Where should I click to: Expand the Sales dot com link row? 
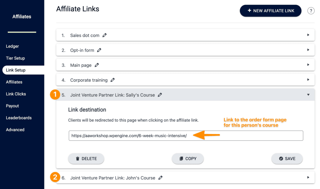click(x=308, y=35)
